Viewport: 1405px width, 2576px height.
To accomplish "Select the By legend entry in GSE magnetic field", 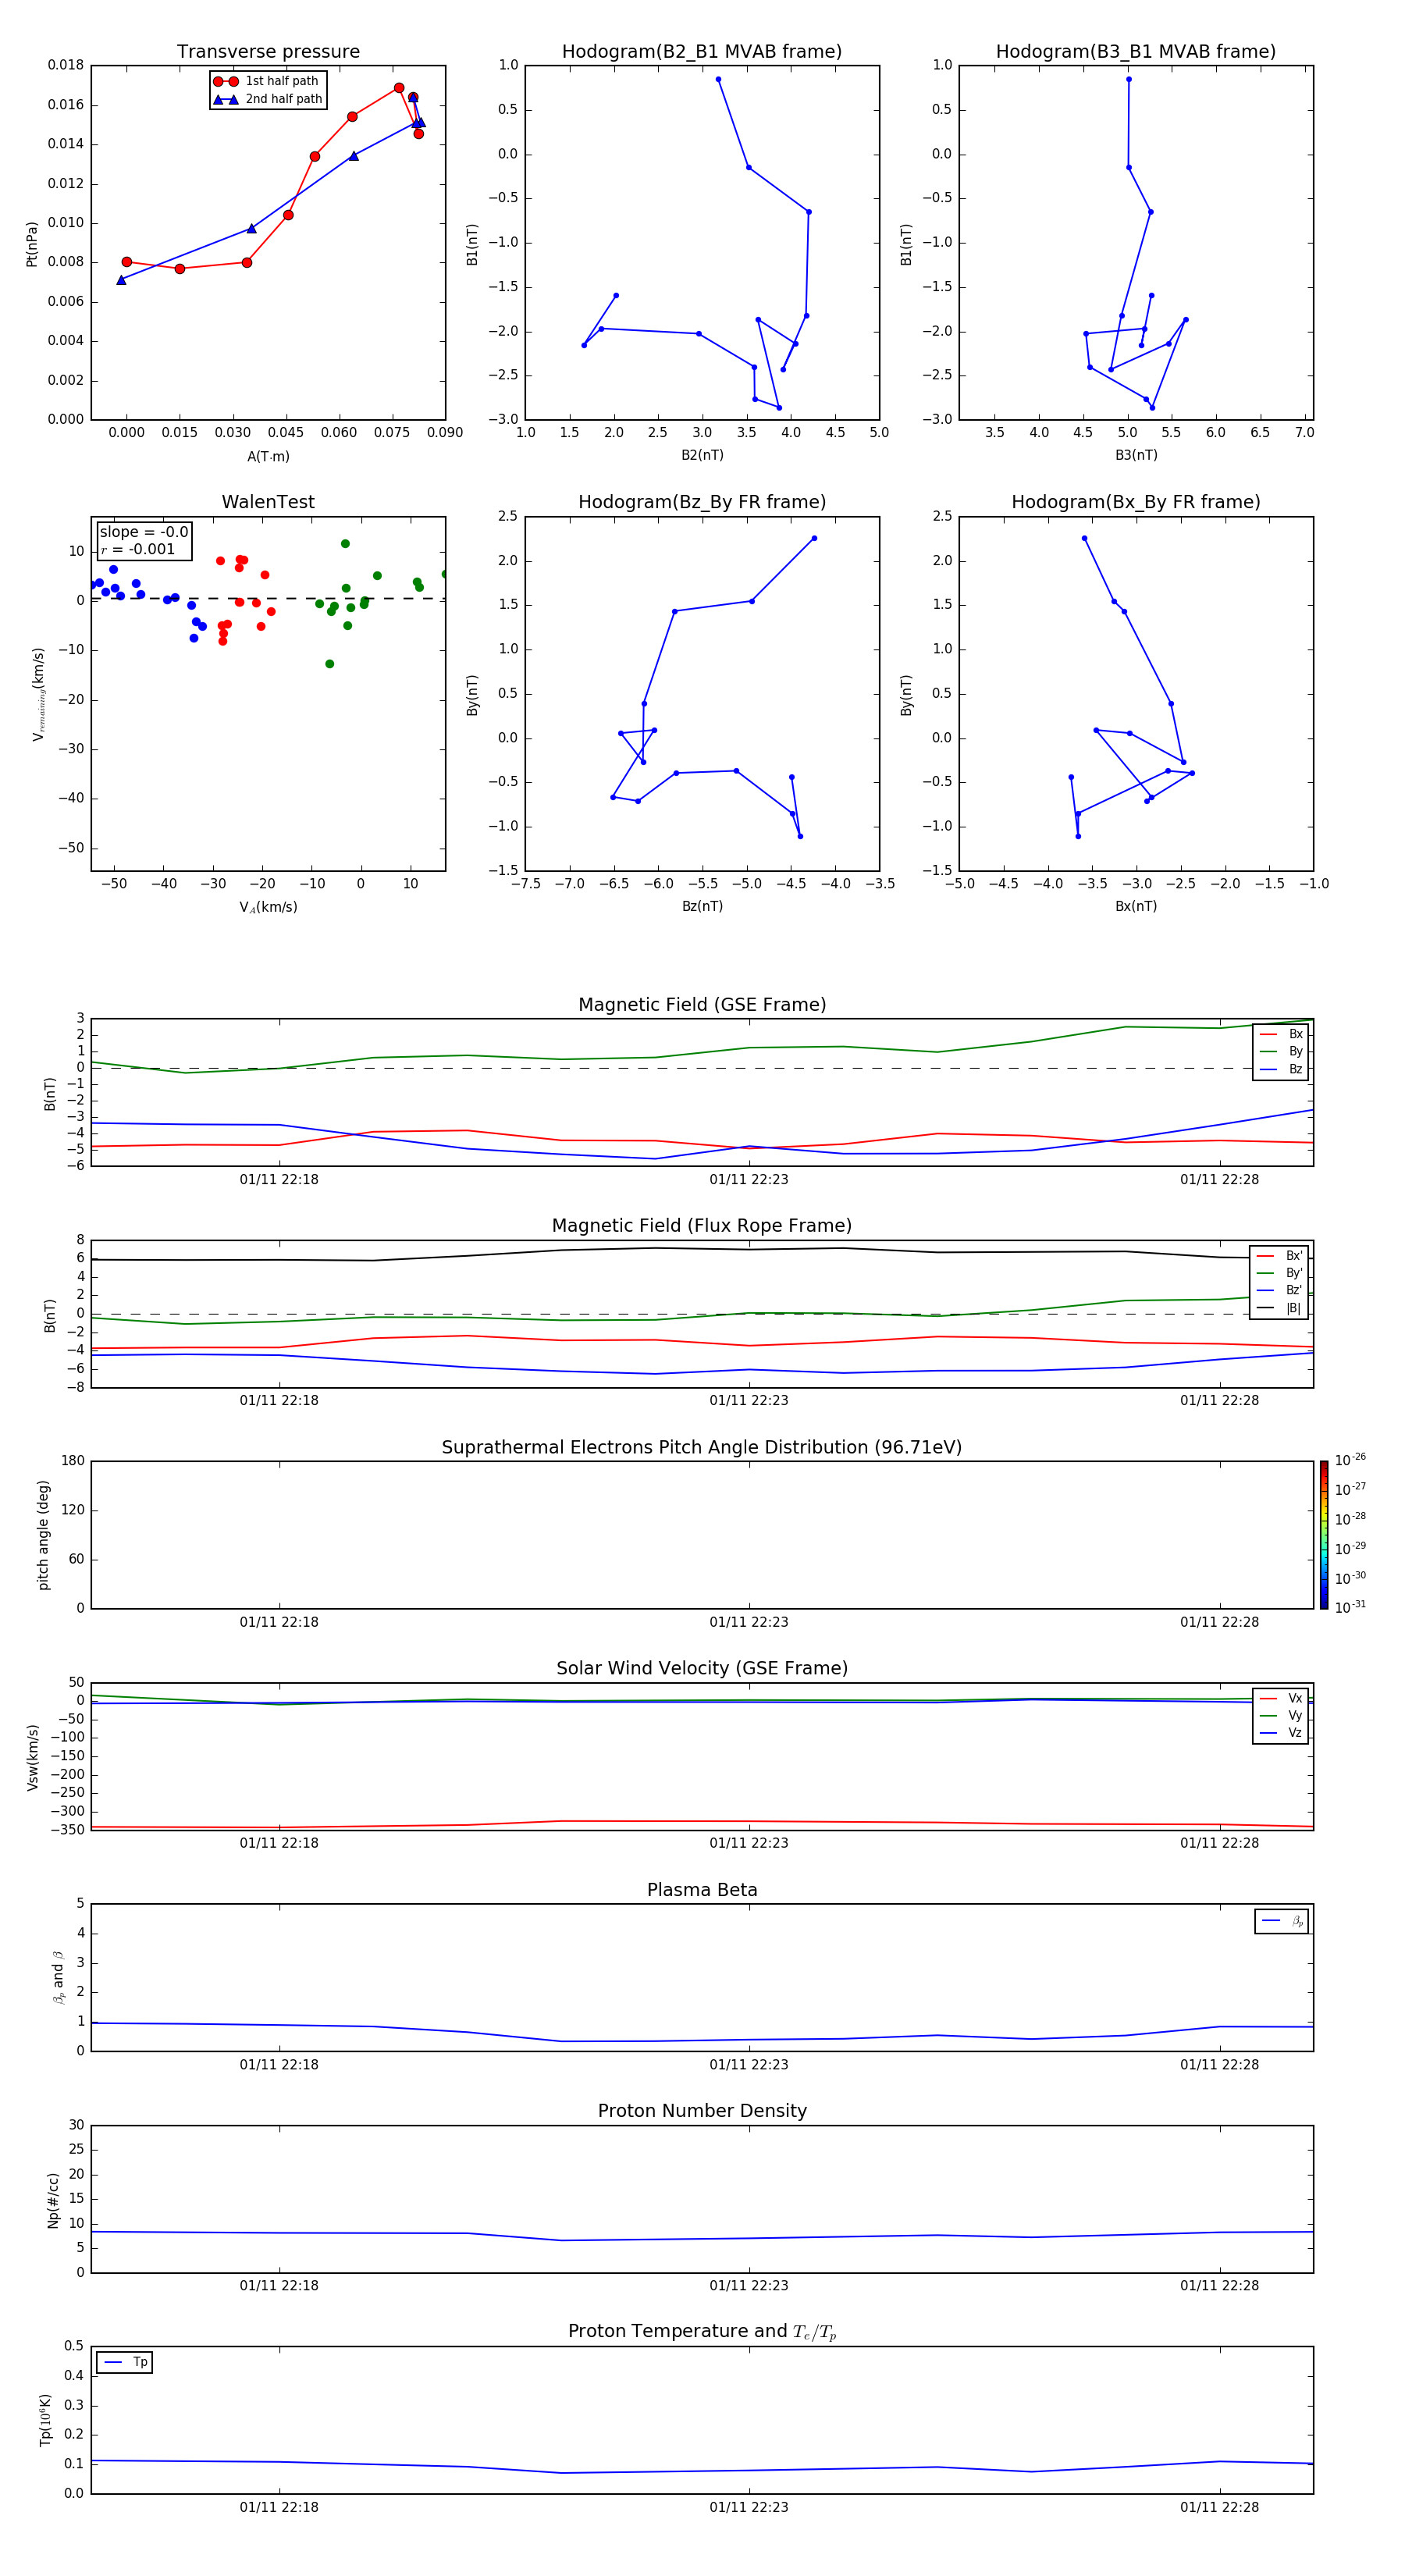I will tap(1281, 1052).
